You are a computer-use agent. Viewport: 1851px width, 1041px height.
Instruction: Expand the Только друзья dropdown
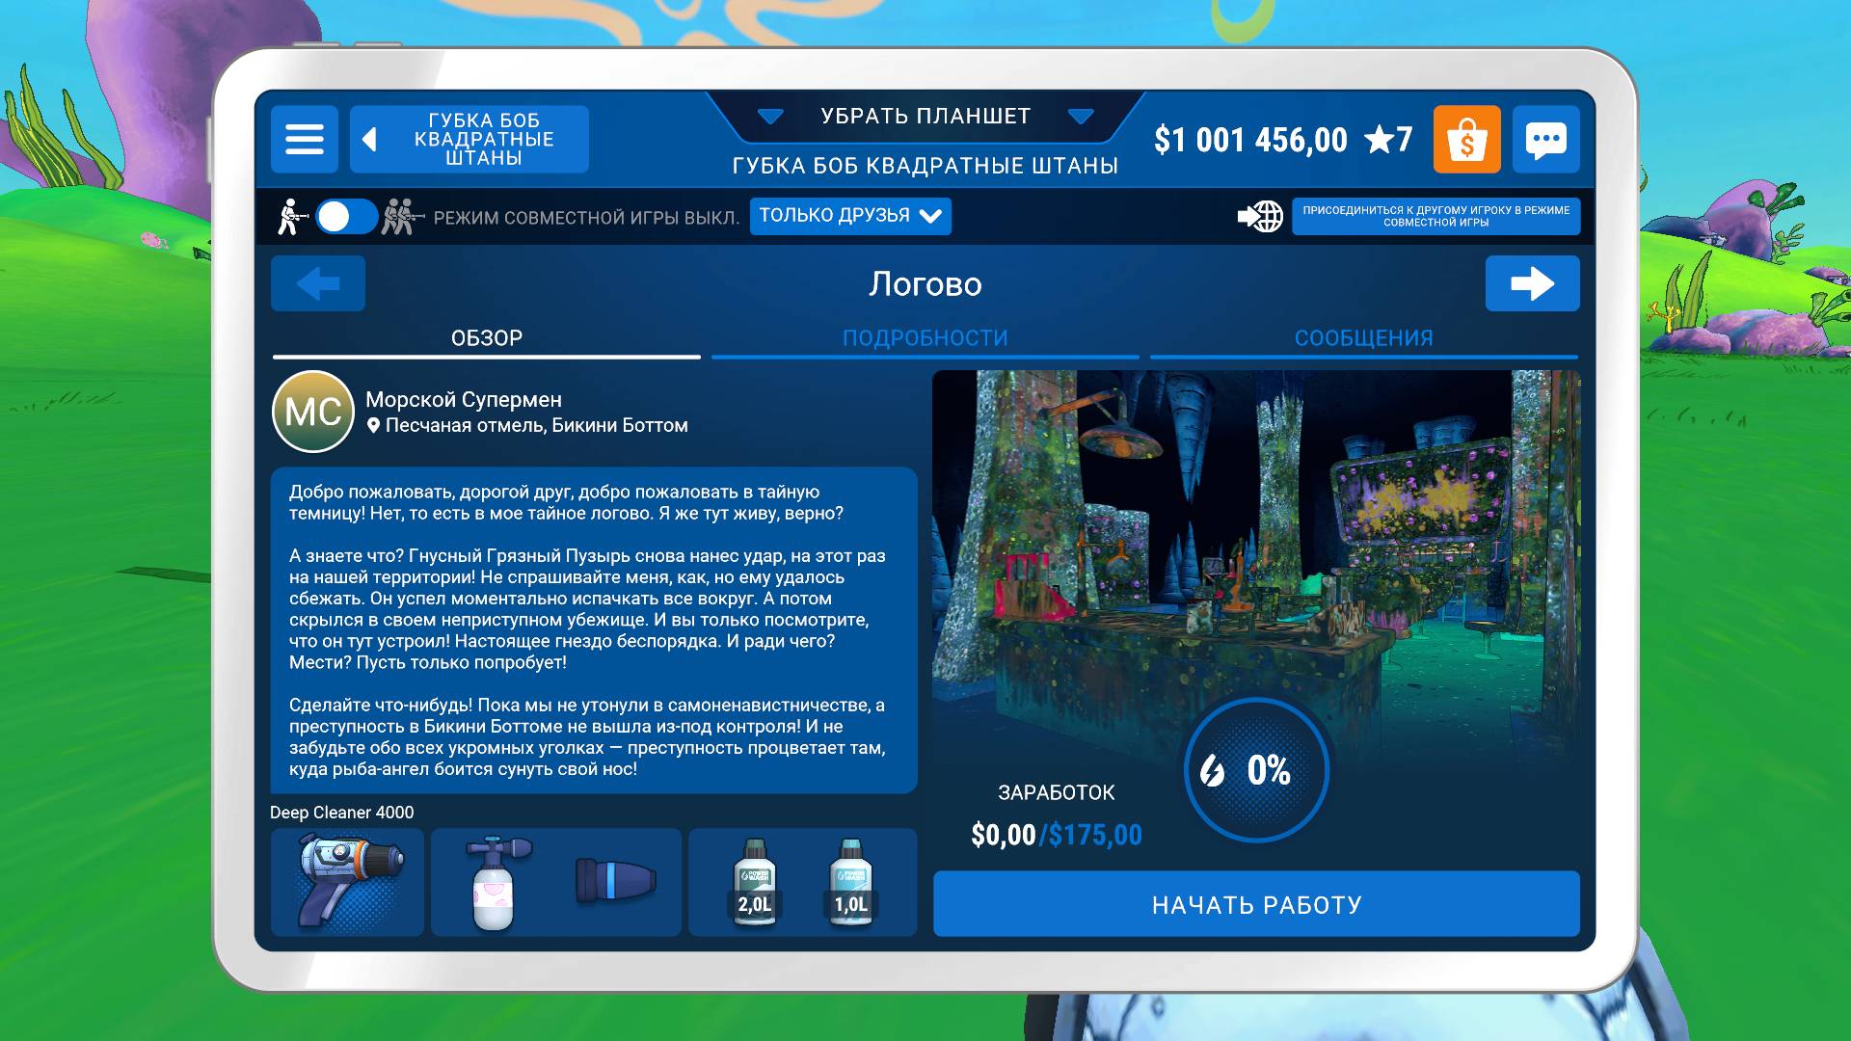(x=850, y=216)
